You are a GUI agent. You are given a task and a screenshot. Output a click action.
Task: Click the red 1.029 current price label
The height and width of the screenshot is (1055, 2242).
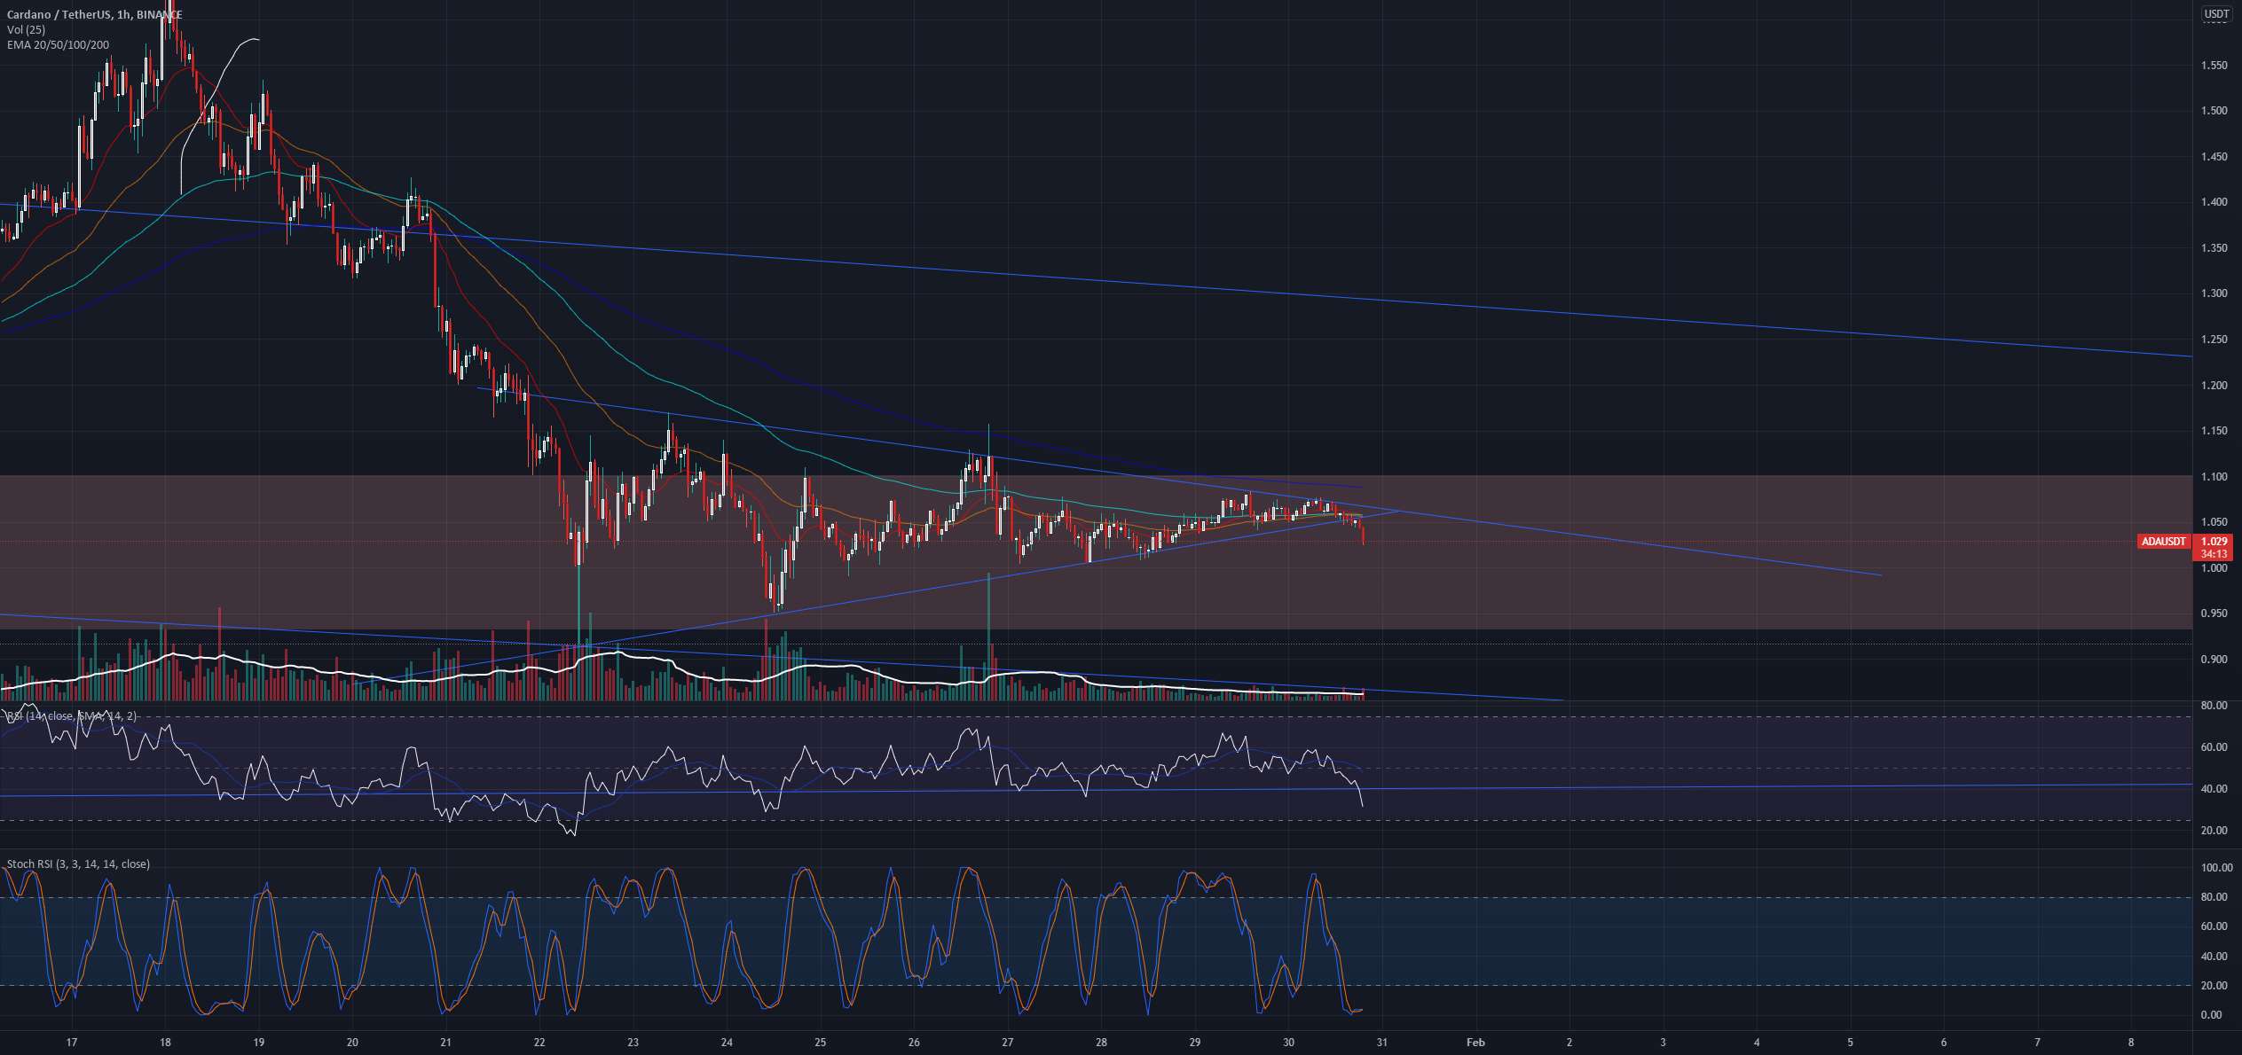[2215, 541]
